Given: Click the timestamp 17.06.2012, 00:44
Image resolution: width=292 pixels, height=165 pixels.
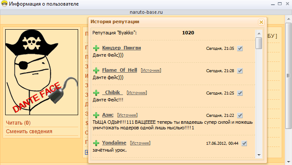Looking at the screenshot, I should 222,144.
